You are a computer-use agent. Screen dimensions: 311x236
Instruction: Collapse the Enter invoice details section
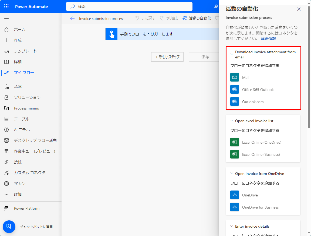point(231,226)
